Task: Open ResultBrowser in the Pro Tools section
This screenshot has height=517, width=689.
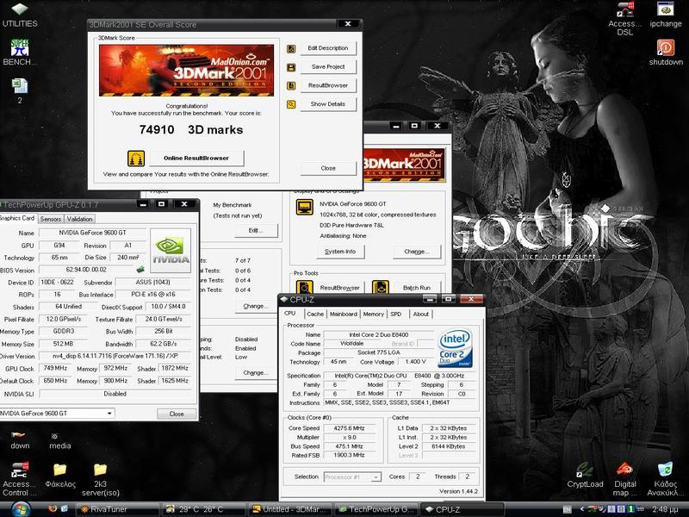Action: 339,288
